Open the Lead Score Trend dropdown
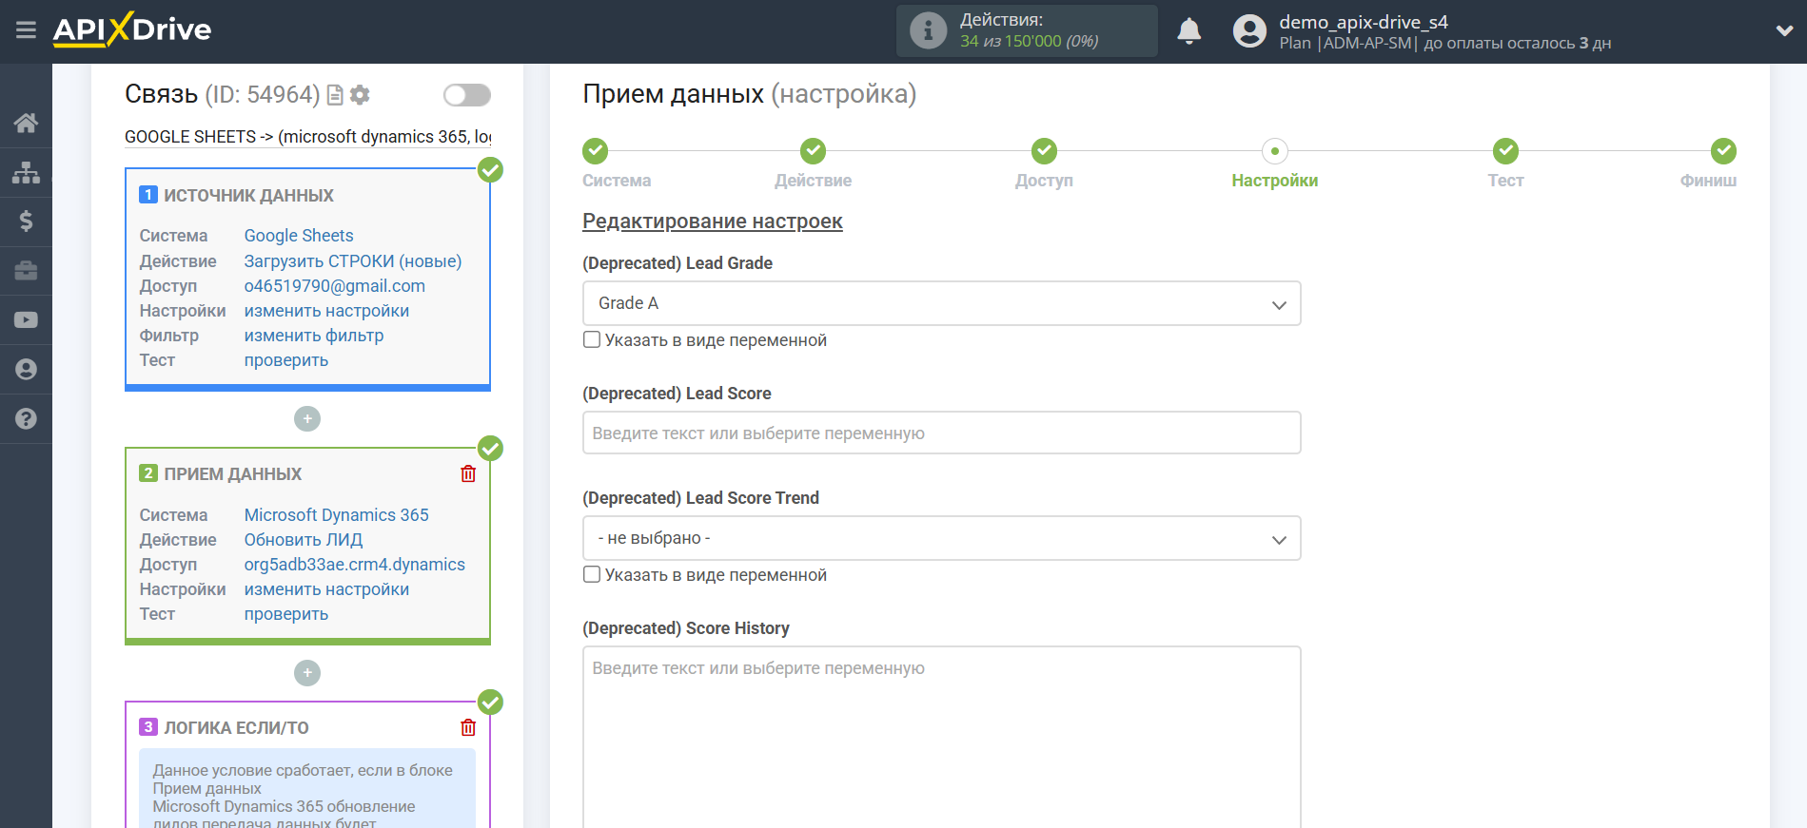Image resolution: width=1807 pixels, height=828 pixels. [x=941, y=538]
